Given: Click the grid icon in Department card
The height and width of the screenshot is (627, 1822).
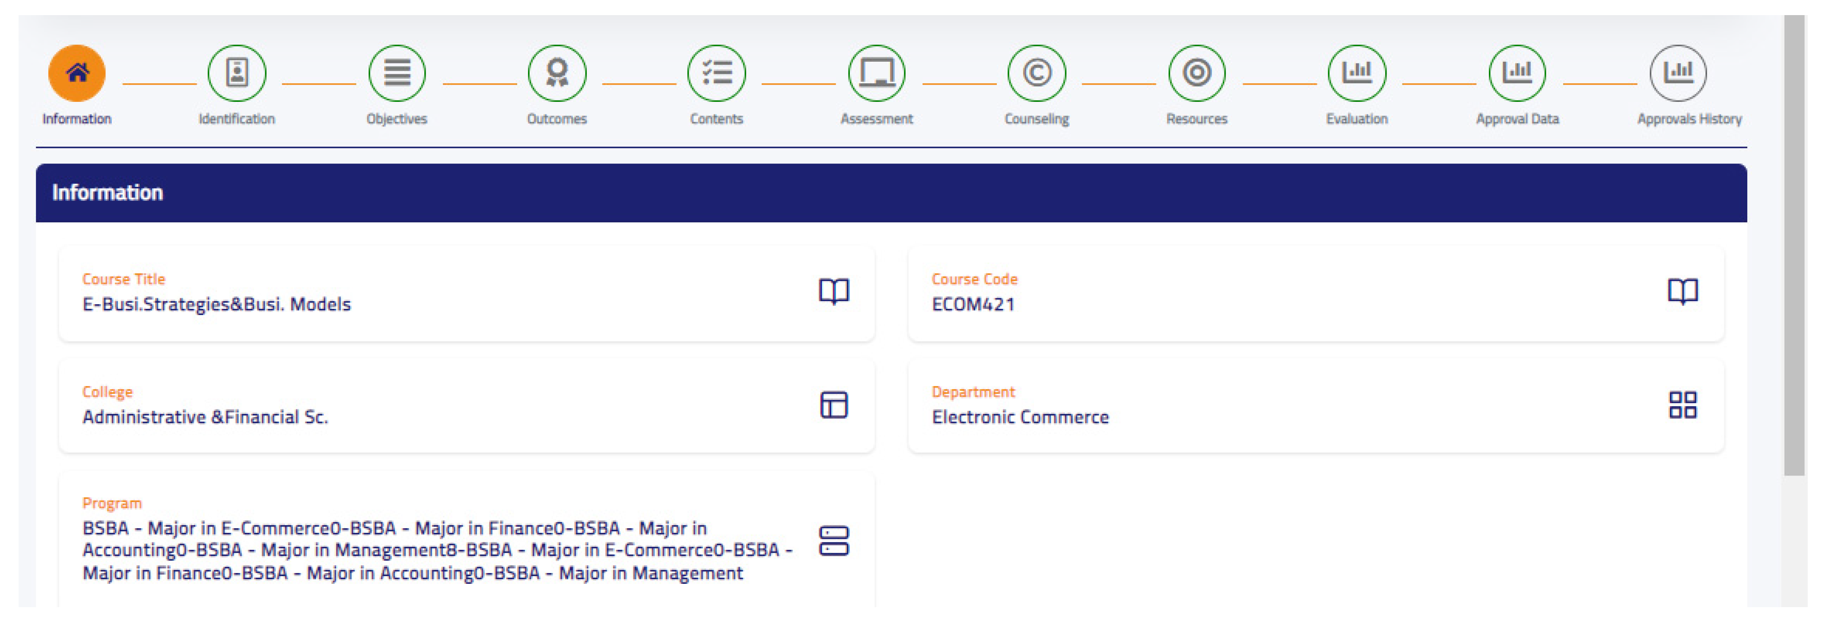Looking at the screenshot, I should [x=1683, y=405].
